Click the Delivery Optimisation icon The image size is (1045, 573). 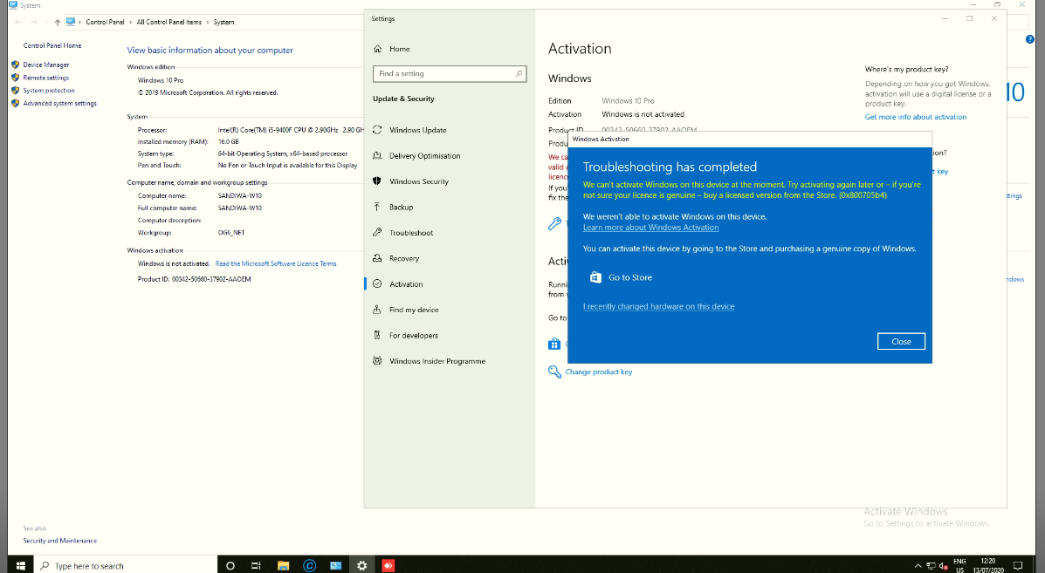click(377, 156)
